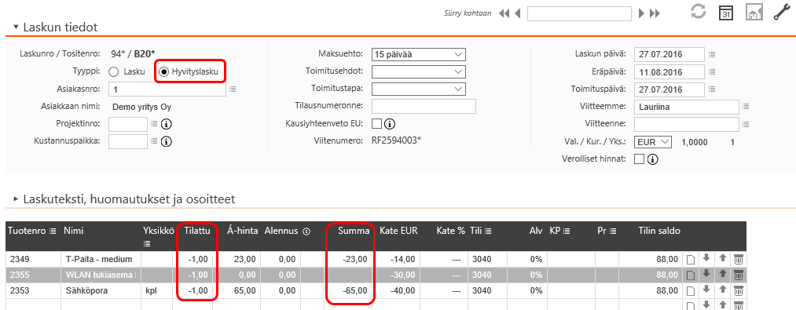Open Viitteenne lookup list icon
This screenshot has width=796, height=310.
click(x=746, y=124)
